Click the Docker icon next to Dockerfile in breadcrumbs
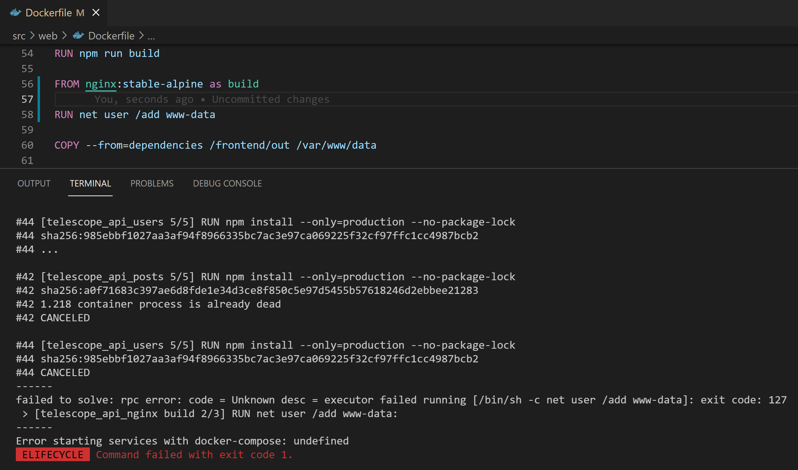 tap(78, 35)
